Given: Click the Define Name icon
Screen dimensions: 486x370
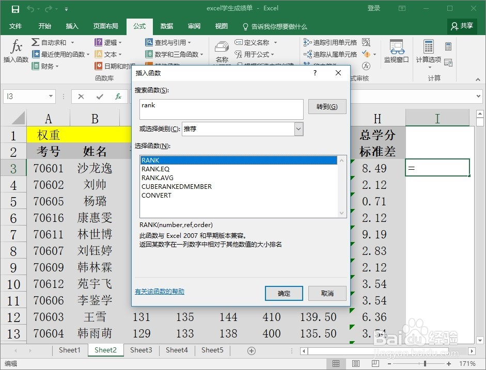Looking at the screenshot, I should 238,42.
